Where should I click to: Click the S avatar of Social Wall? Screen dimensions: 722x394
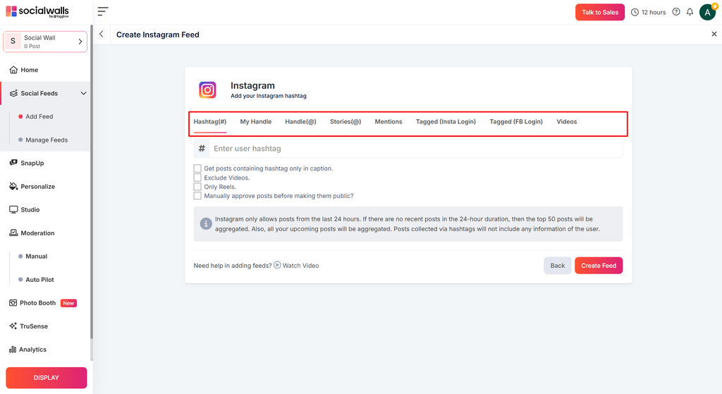click(13, 42)
